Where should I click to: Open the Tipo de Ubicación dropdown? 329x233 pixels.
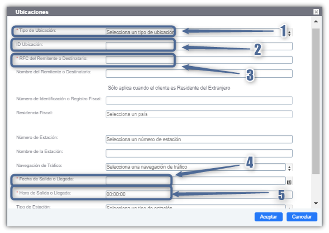[195, 32]
